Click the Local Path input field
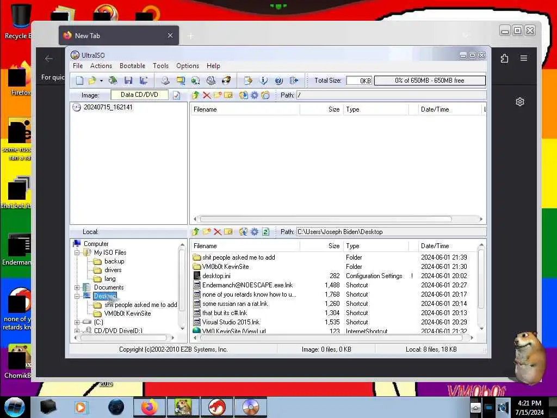 click(391, 232)
